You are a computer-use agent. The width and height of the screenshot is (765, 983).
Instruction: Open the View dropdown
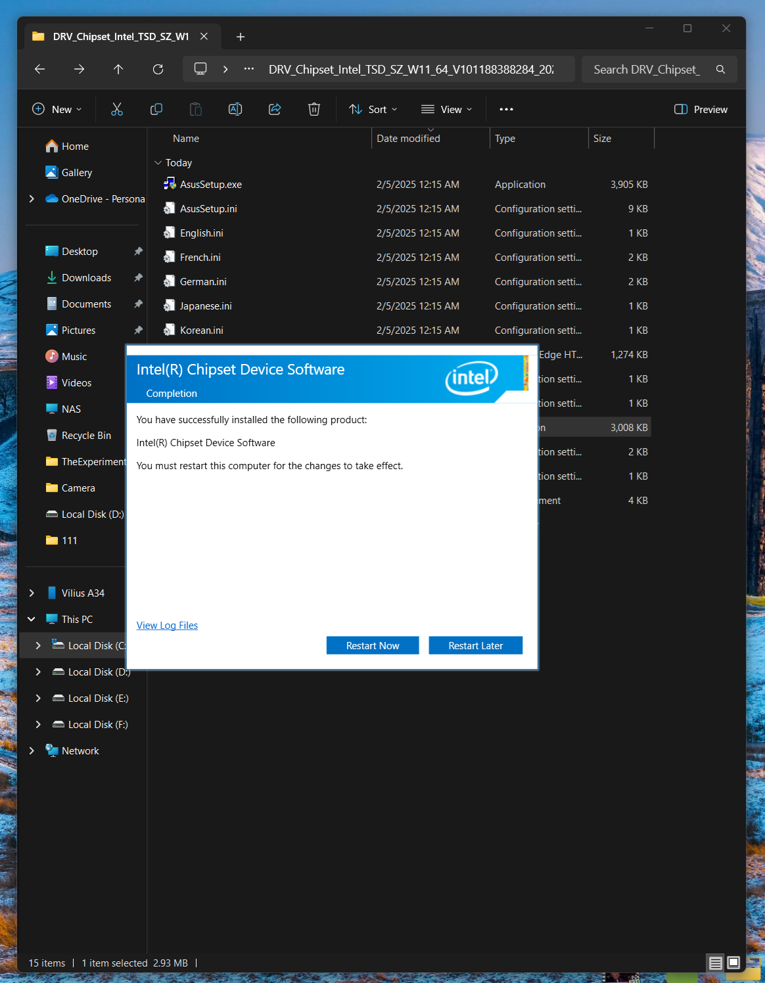[x=447, y=109]
